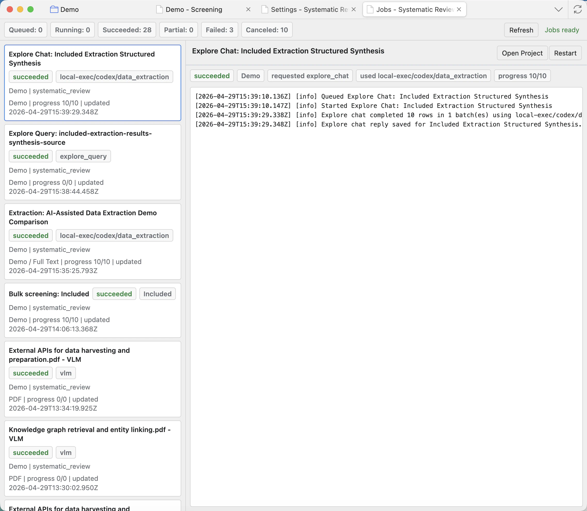Click the explore_query tag in job list
This screenshot has height=511, width=587.
(x=83, y=156)
